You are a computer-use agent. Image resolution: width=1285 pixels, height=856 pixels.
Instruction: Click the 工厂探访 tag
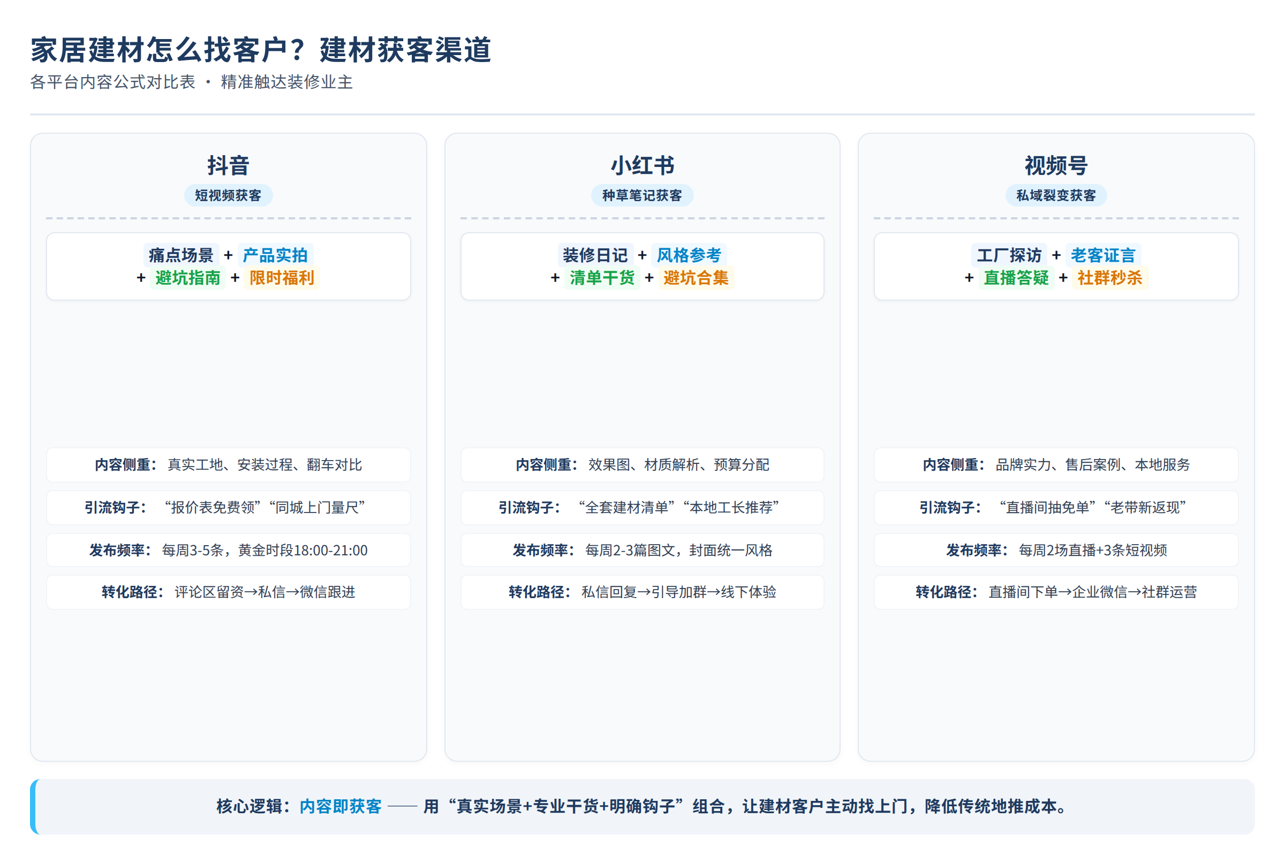pyautogui.click(x=1009, y=255)
